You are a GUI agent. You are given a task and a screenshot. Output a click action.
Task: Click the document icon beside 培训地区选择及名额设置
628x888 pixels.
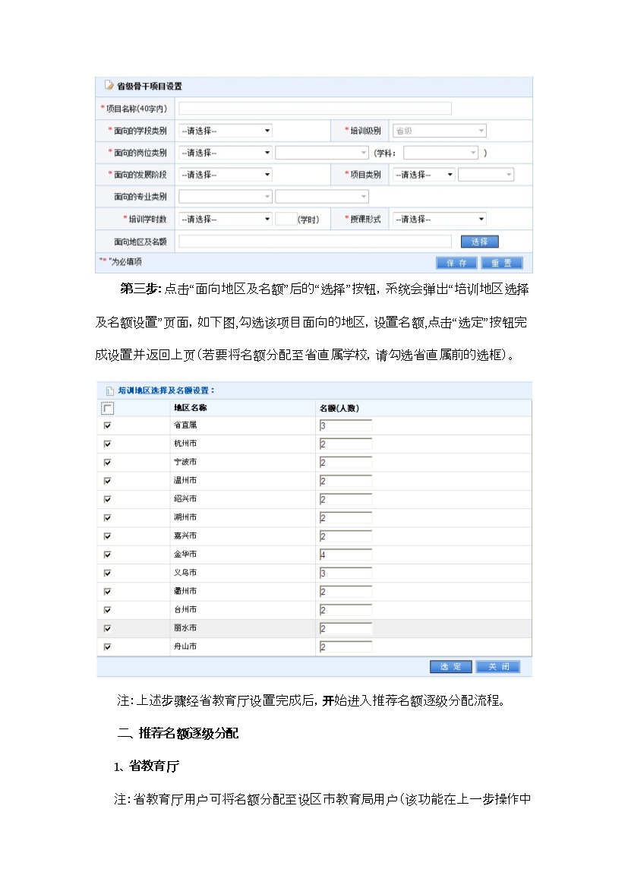(x=108, y=390)
